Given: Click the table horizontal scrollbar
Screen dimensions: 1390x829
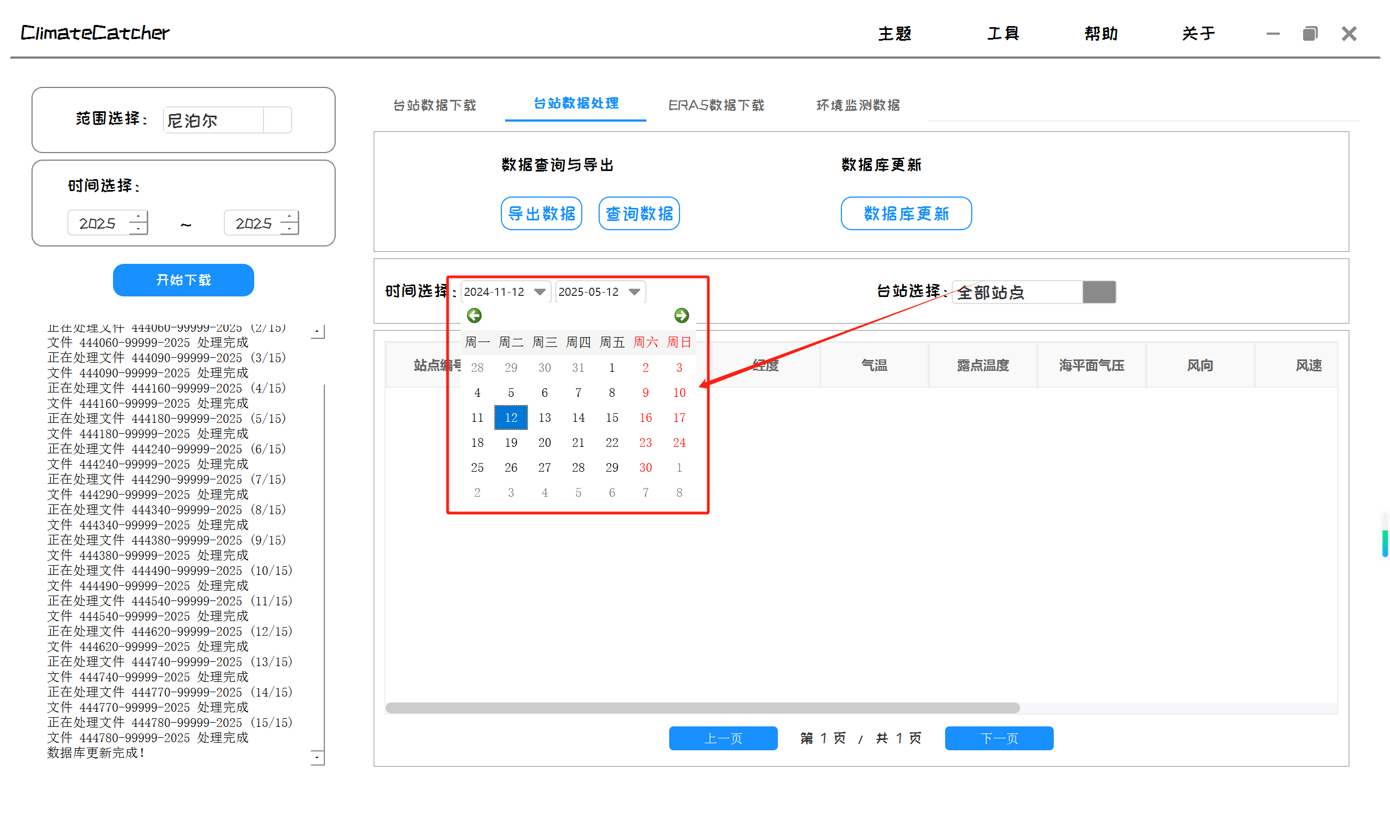Looking at the screenshot, I should pos(702,708).
